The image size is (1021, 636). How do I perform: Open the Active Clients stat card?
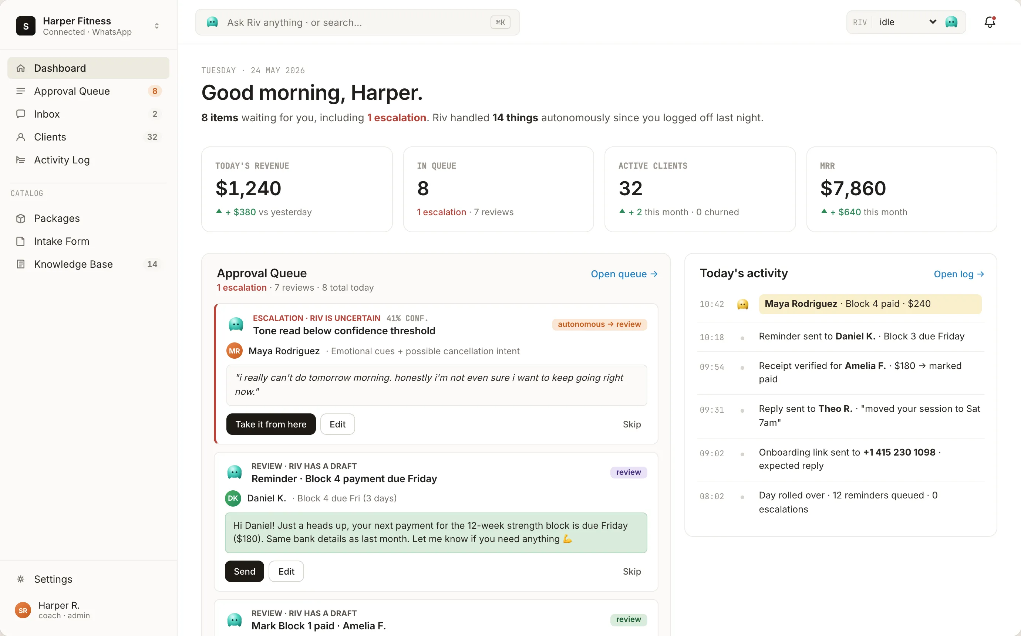(x=700, y=189)
